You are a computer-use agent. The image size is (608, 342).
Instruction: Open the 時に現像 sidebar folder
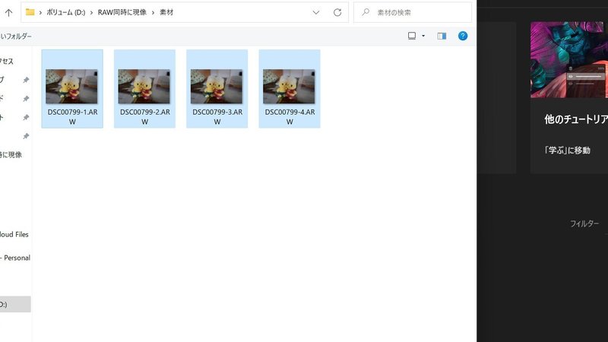click(11, 155)
